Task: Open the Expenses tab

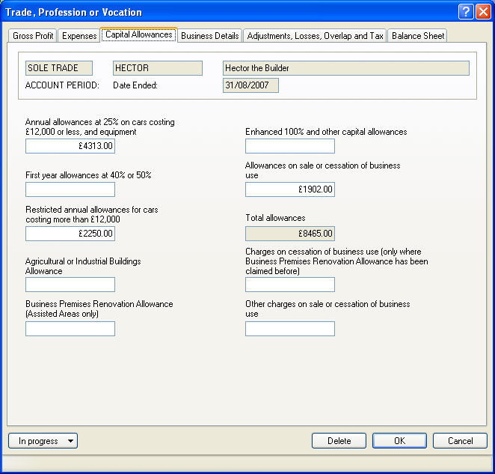Action: 79,36
